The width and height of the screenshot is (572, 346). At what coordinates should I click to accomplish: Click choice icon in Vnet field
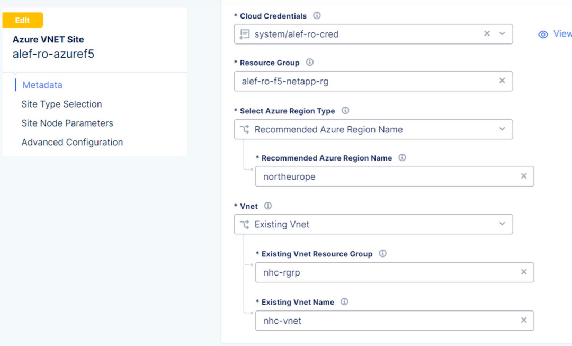[x=244, y=224]
